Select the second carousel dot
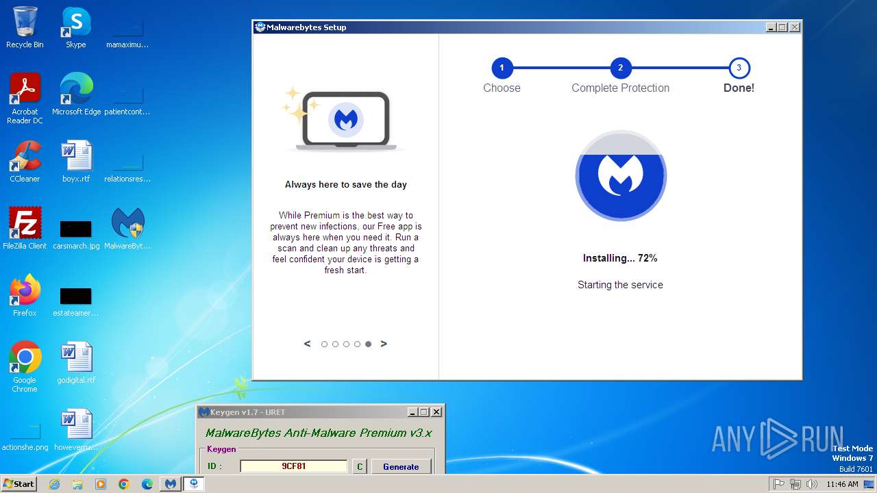Image resolution: width=877 pixels, height=493 pixels. click(x=335, y=344)
